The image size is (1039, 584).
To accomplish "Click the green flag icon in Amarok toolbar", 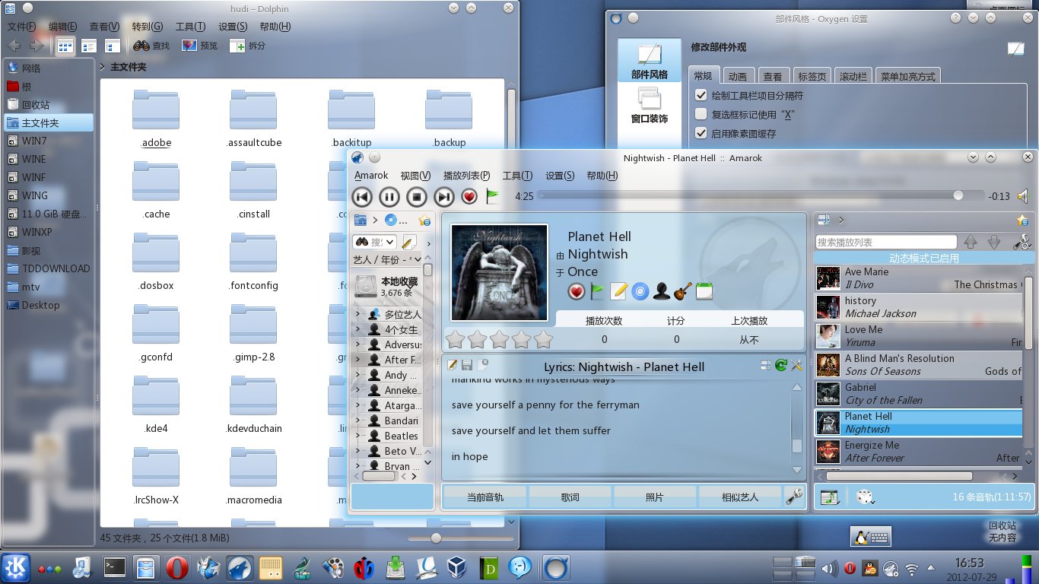I will coord(493,197).
